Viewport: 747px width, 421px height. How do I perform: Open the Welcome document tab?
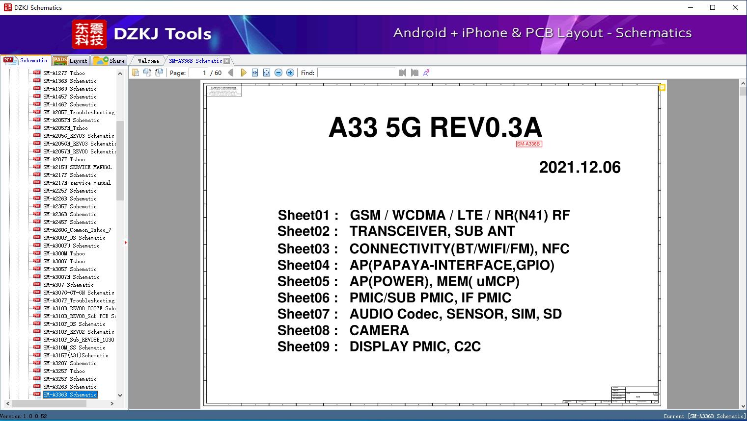[148, 61]
